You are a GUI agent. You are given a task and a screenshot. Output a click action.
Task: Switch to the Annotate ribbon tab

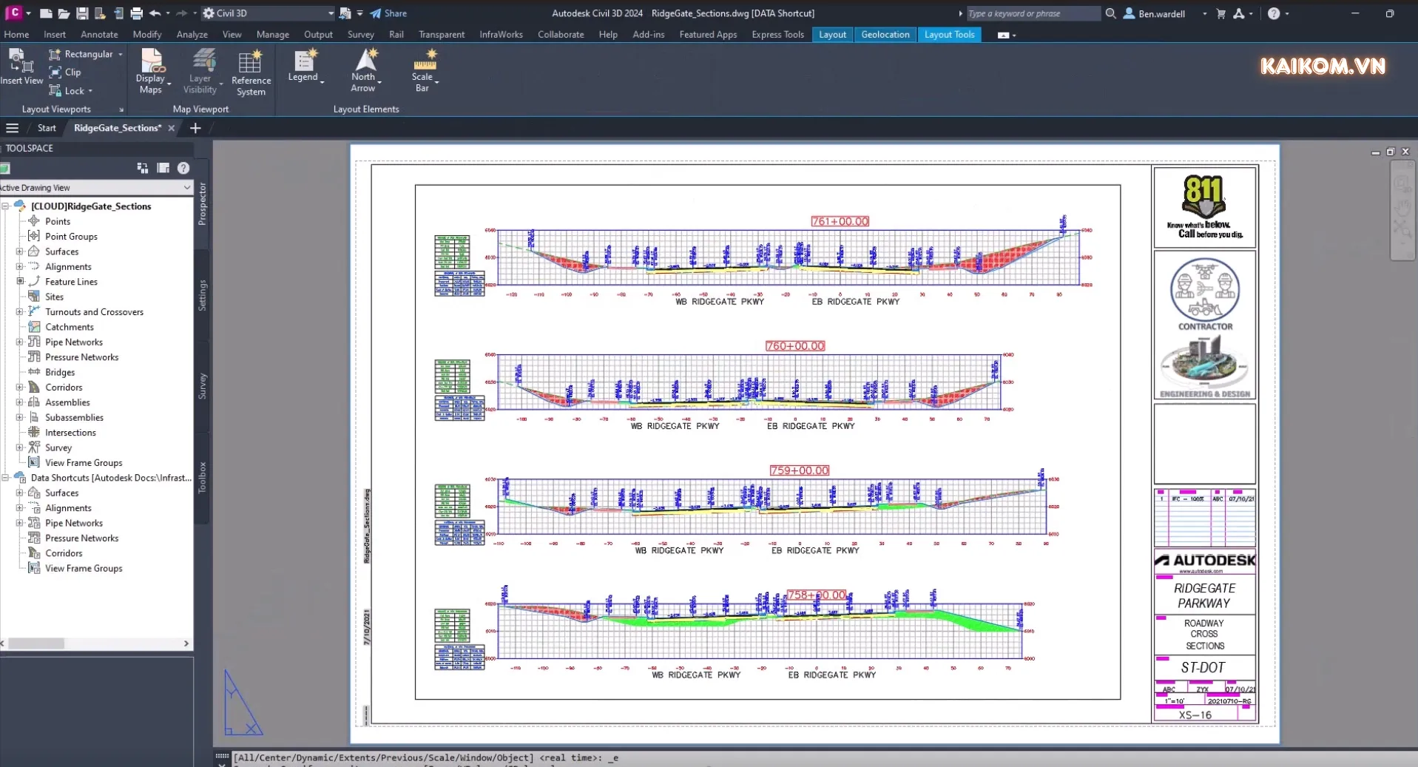point(98,34)
